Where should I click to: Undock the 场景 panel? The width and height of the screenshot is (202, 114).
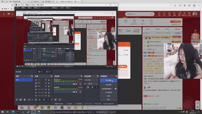[x=32, y=76]
